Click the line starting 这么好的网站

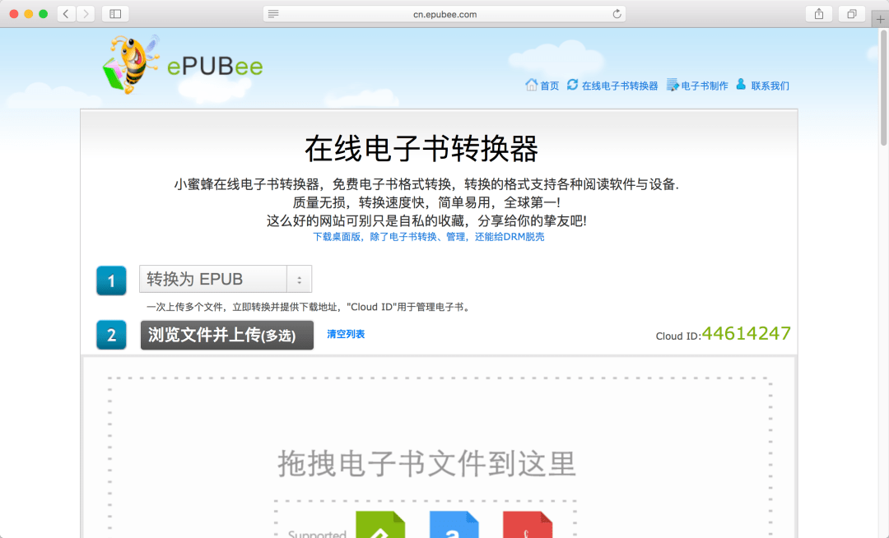[426, 220]
